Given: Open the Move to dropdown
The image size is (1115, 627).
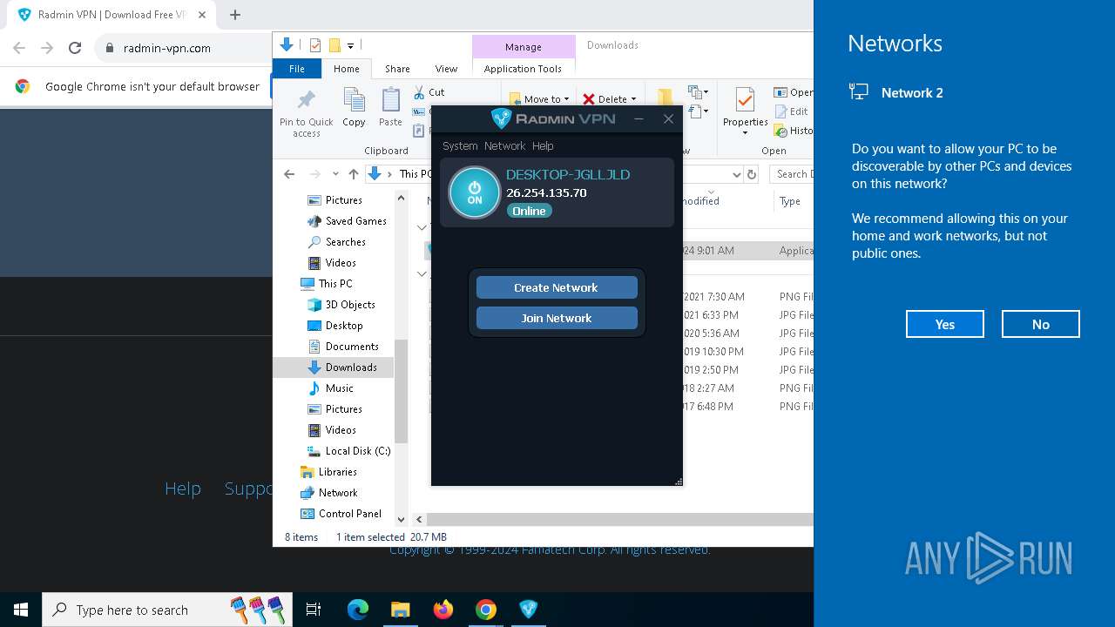Looking at the screenshot, I should [x=539, y=98].
